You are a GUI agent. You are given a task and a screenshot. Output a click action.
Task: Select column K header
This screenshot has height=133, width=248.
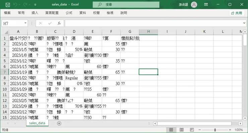(204, 31)
